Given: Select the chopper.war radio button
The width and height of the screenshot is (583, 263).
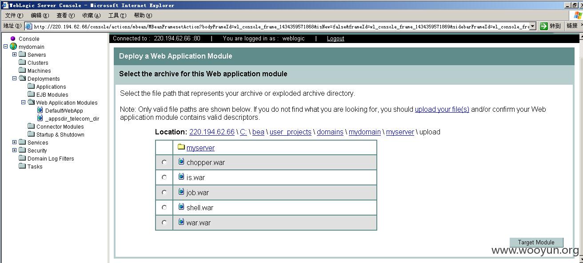Looking at the screenshot, I should pyautogui.click(x=164, y=162).
